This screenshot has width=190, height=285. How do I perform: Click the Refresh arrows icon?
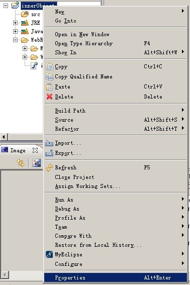[49, 167]
